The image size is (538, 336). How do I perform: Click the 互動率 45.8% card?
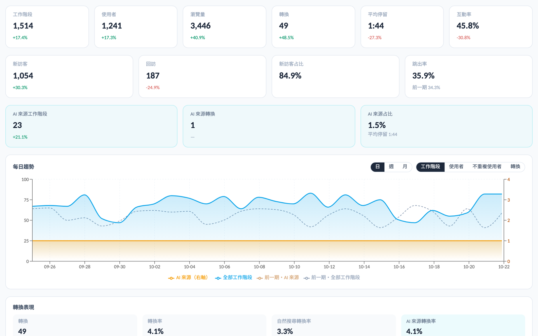click(x=491, y=27)
